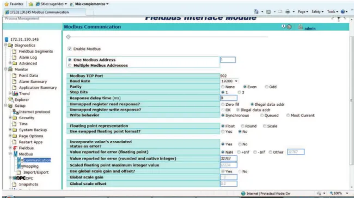Click the Internet zone globe icon

pos(243,194)
